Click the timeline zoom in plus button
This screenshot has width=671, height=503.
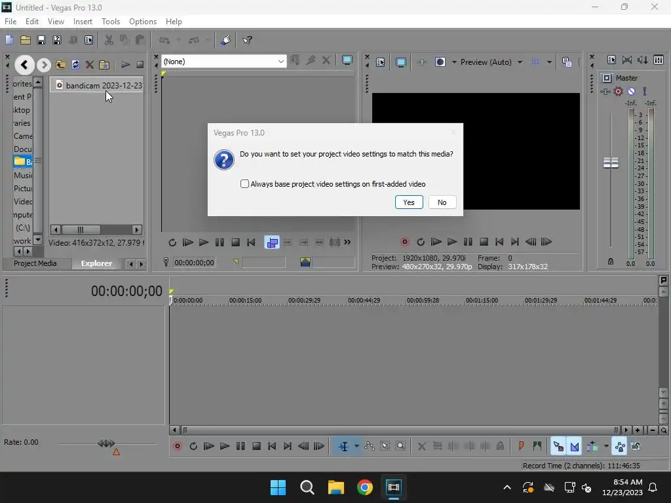tap(638, 430)
